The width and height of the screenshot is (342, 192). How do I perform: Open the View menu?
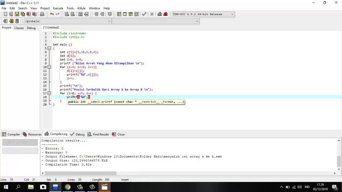point(34,9)
